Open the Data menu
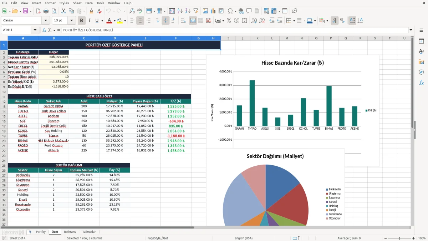The width and height of the screenshot is (428, 241). point(89,3)
